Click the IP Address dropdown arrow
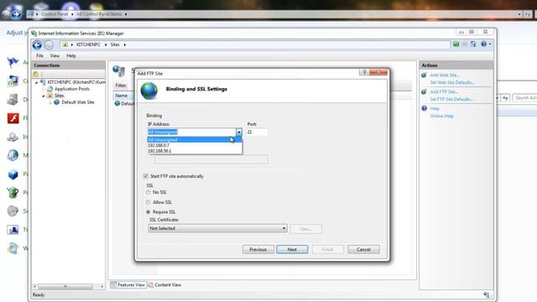Image resolution: width=537 pixels, height=302 pixels. pyautogui.click(x=238, y=132)
